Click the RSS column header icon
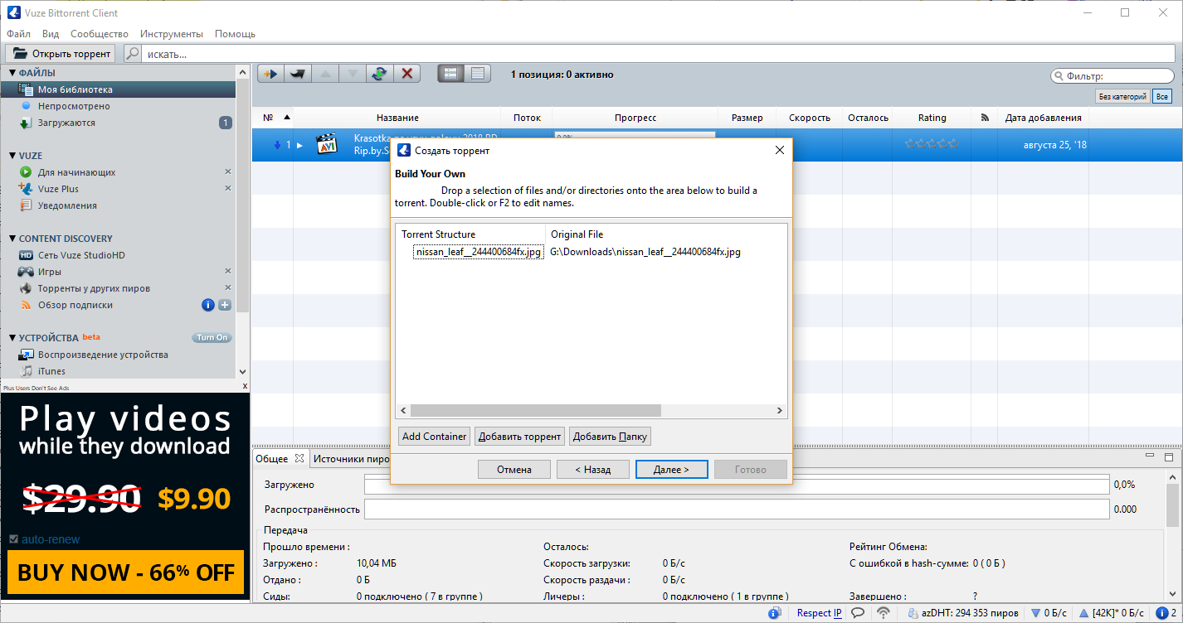Screen dimensions: 1183x623 [985, 118]
